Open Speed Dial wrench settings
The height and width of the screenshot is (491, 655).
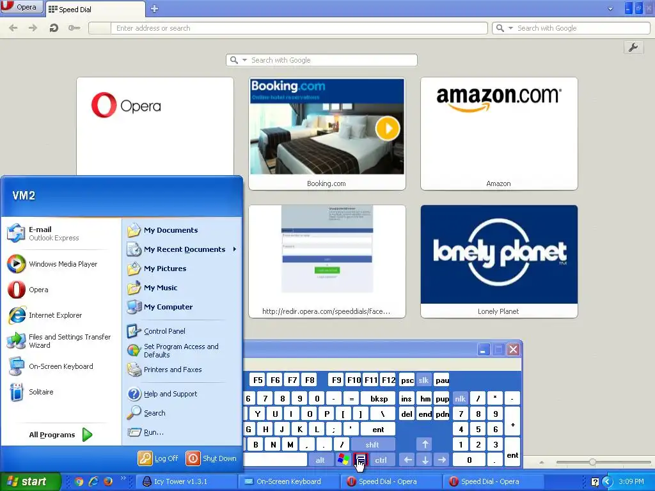tap(633, 47)
